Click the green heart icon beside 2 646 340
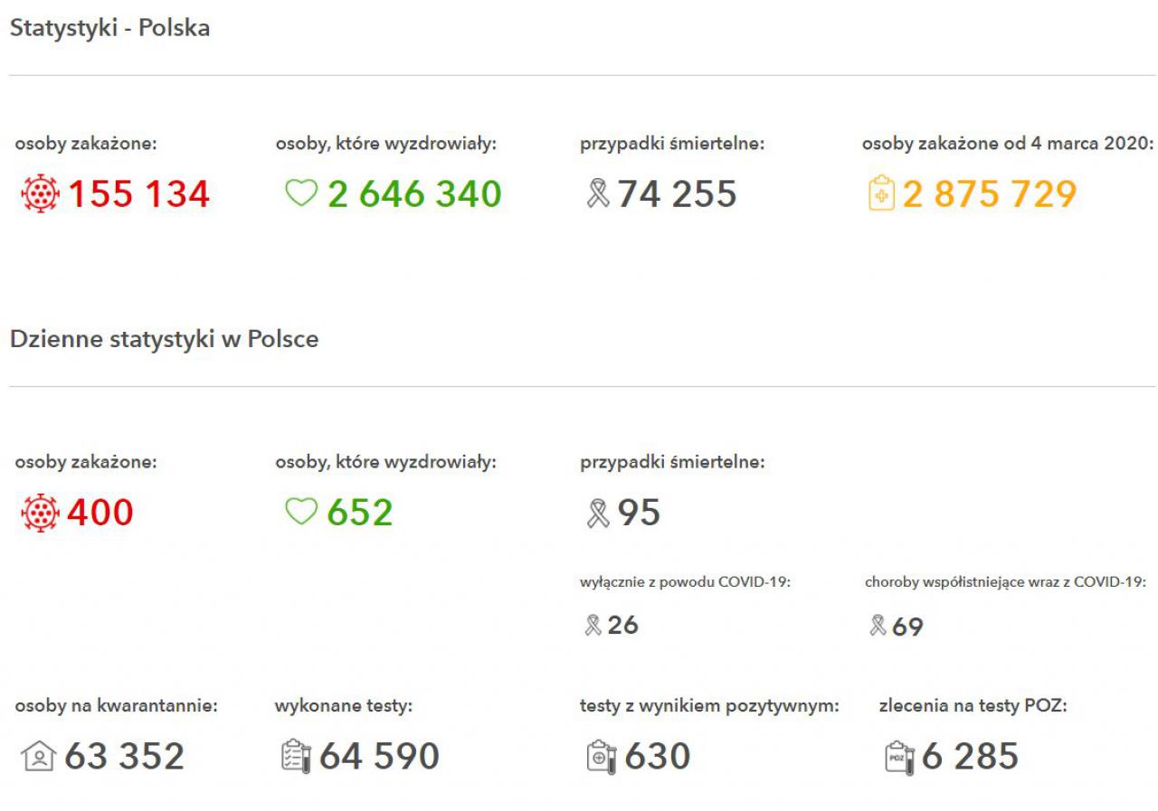The height and width of the screenshot is (811, 1158). (301, 193)
